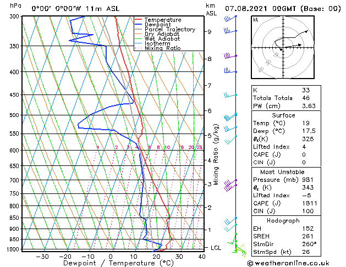The image size is (346, 267).
Task: Click the blue Dewpoint legend entry
Action: point(153,25)
